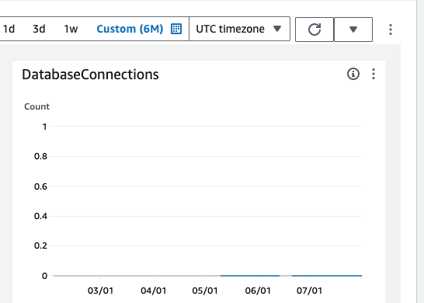Select the 1d time range
Viewport: 424px width, 303px height.
point(9,29)
